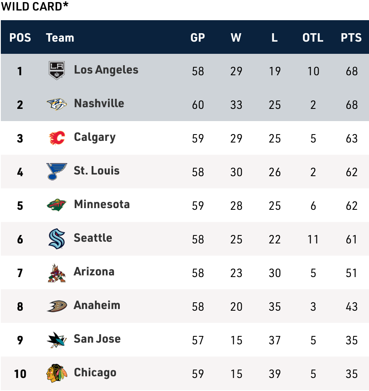Select the OTL column header
Viewport: 369px width, 391px height.
pos(313,37)
